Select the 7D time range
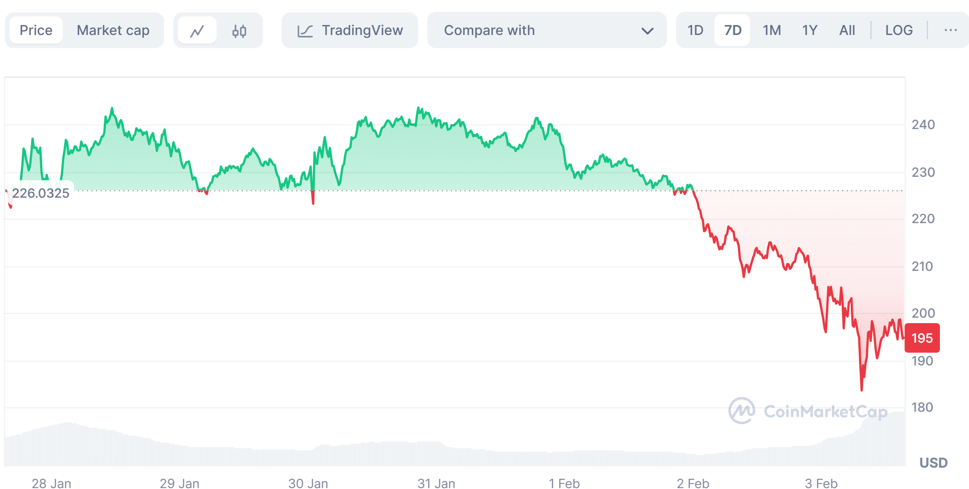Image resolution: width=969 pixels, height=489 pixels. click(x=732, y=30)
